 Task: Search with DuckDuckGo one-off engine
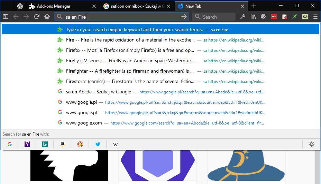80,144
